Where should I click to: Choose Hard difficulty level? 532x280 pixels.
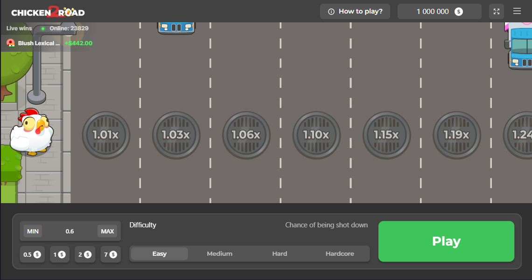coord(280,254)
